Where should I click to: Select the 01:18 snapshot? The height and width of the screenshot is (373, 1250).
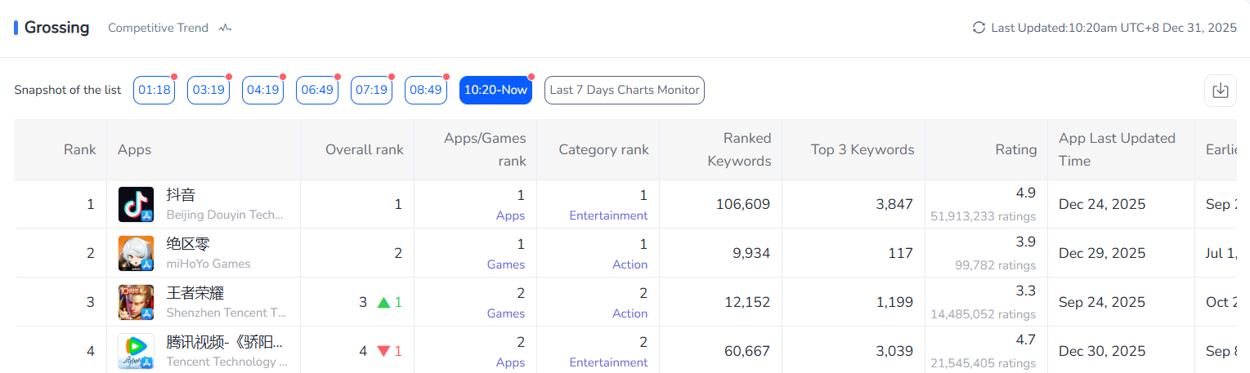[155, 90]
